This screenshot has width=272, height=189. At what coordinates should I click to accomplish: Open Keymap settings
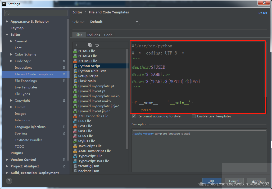coord(17,28)
